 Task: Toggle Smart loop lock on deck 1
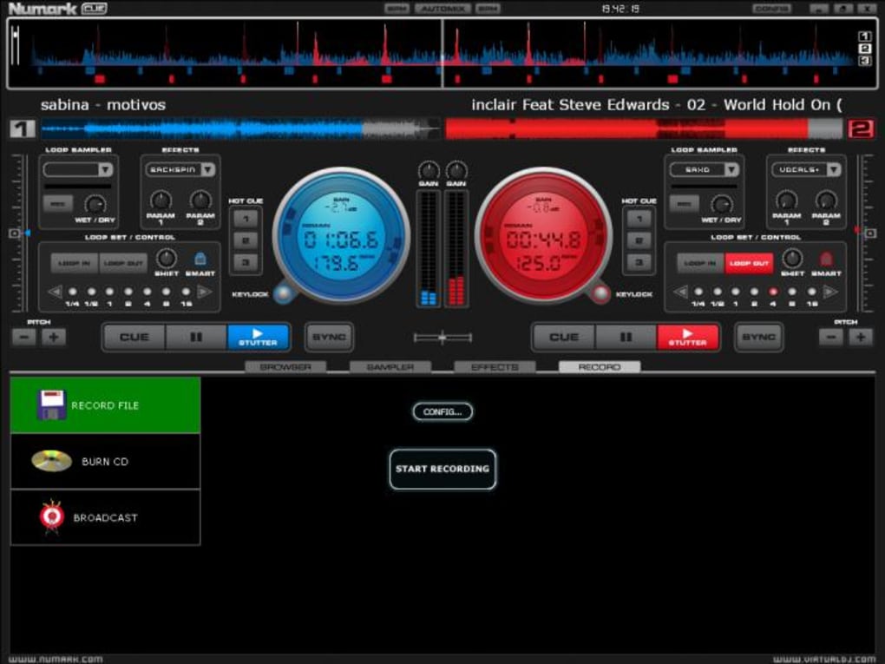pos(200,259)
